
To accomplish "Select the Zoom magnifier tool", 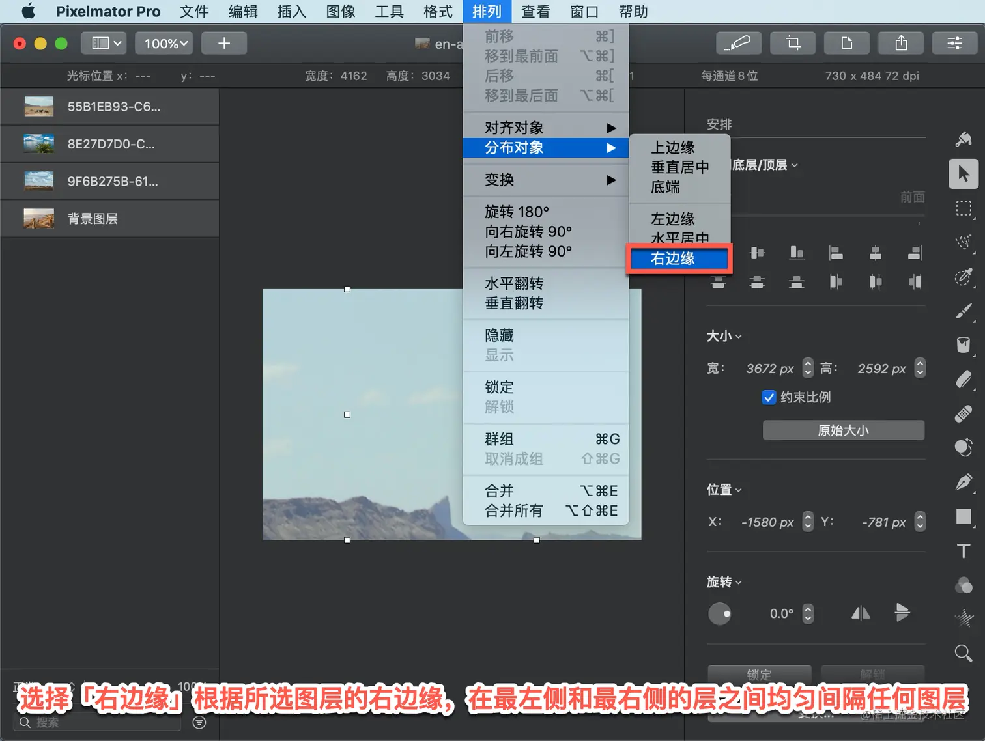I will point(964,652).
